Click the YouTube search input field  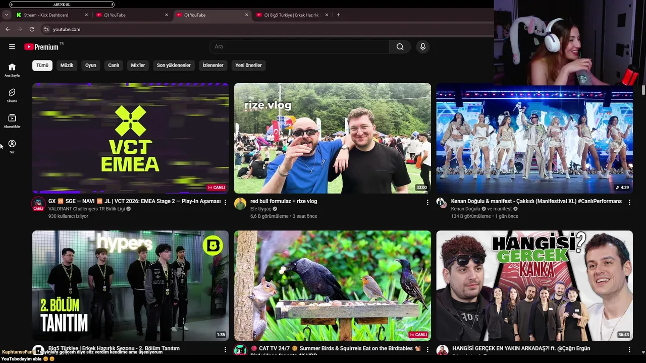click(299, 47)
